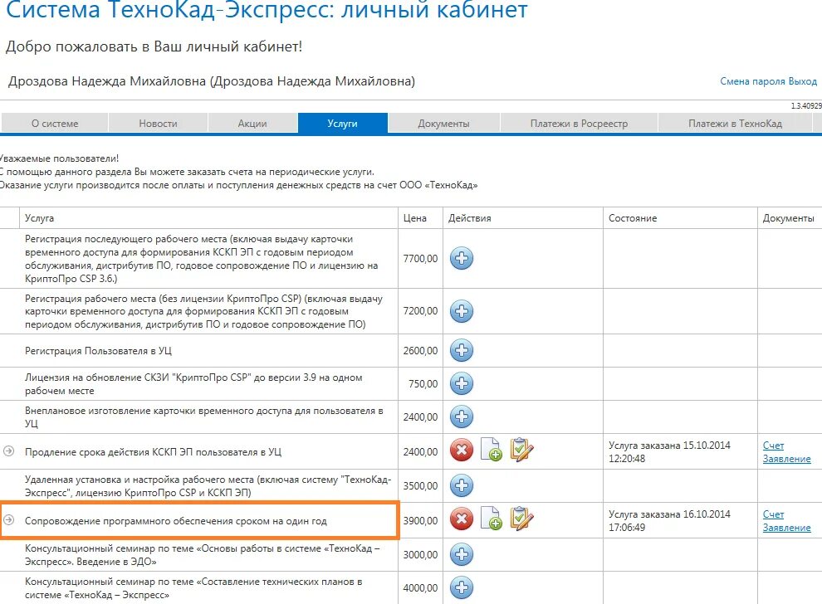Viewport: 822px width, 604px height.
Task: Click plus to order Регистрация последующего рабочего места
Action: tap(461, 258)
